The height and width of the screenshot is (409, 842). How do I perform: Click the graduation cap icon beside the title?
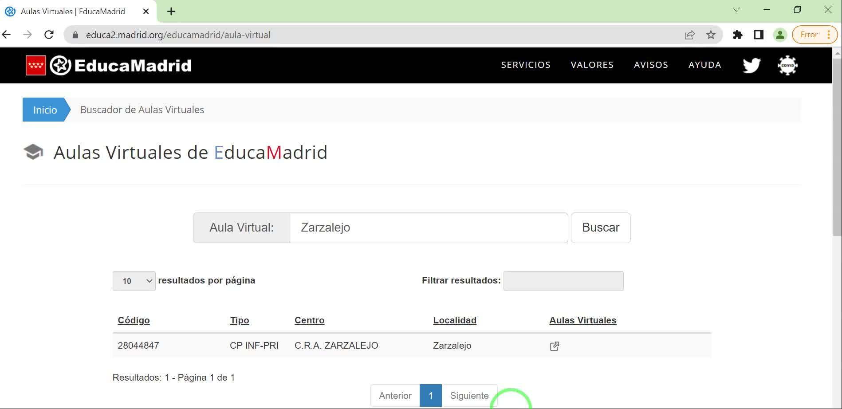pos(33,152)
